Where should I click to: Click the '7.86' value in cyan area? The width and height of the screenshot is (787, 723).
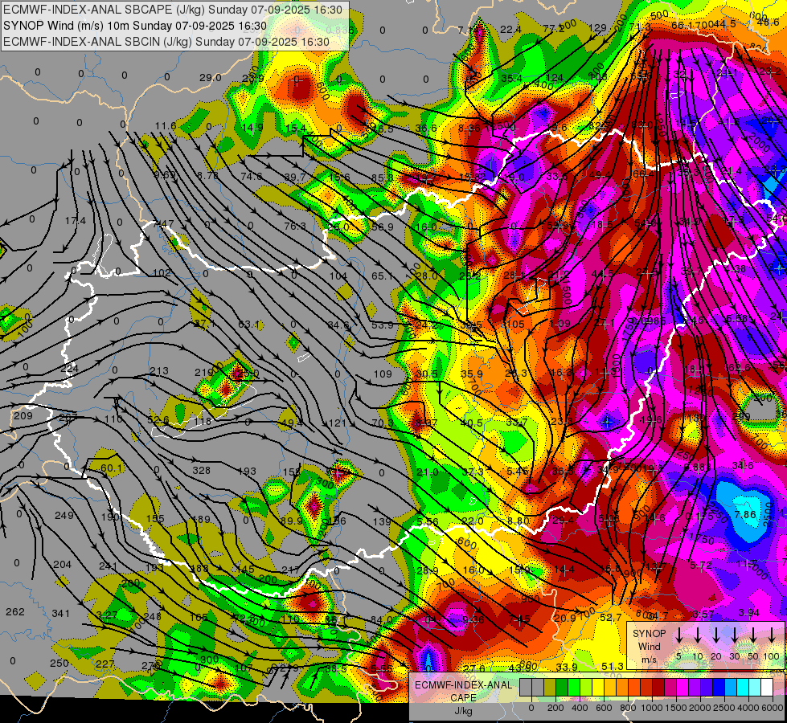tap(745, 515)
